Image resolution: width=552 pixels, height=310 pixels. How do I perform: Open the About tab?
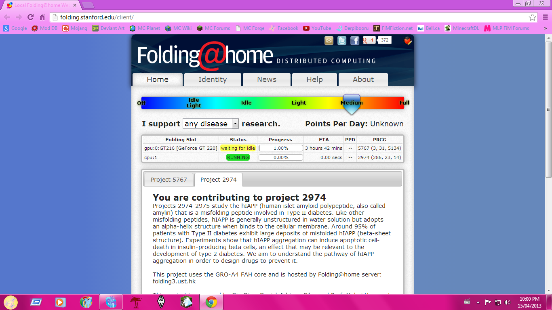(363, 80)
